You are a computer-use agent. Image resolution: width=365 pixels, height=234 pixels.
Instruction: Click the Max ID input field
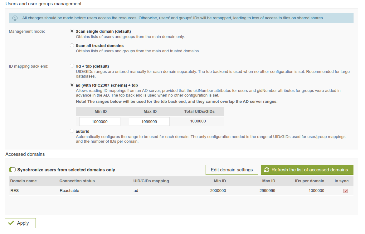coord(149,122)
